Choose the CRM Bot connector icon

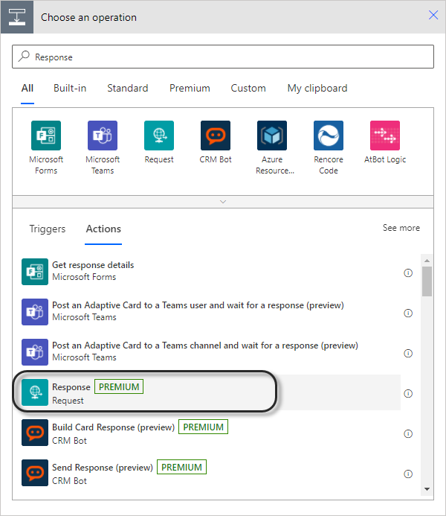pyautogui.click(x=216, y=136)
